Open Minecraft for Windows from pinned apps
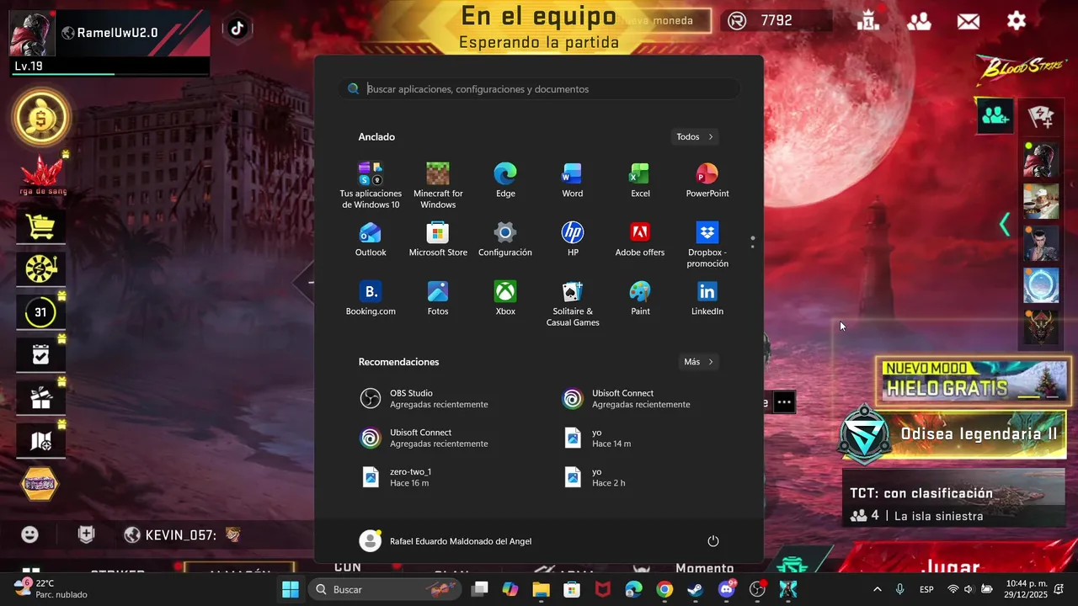This screenshot has width=1078, height=606. (438, 185)
